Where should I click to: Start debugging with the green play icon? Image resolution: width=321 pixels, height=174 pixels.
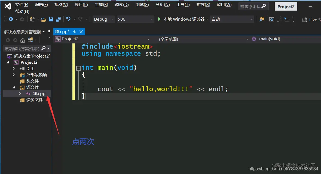159,19
